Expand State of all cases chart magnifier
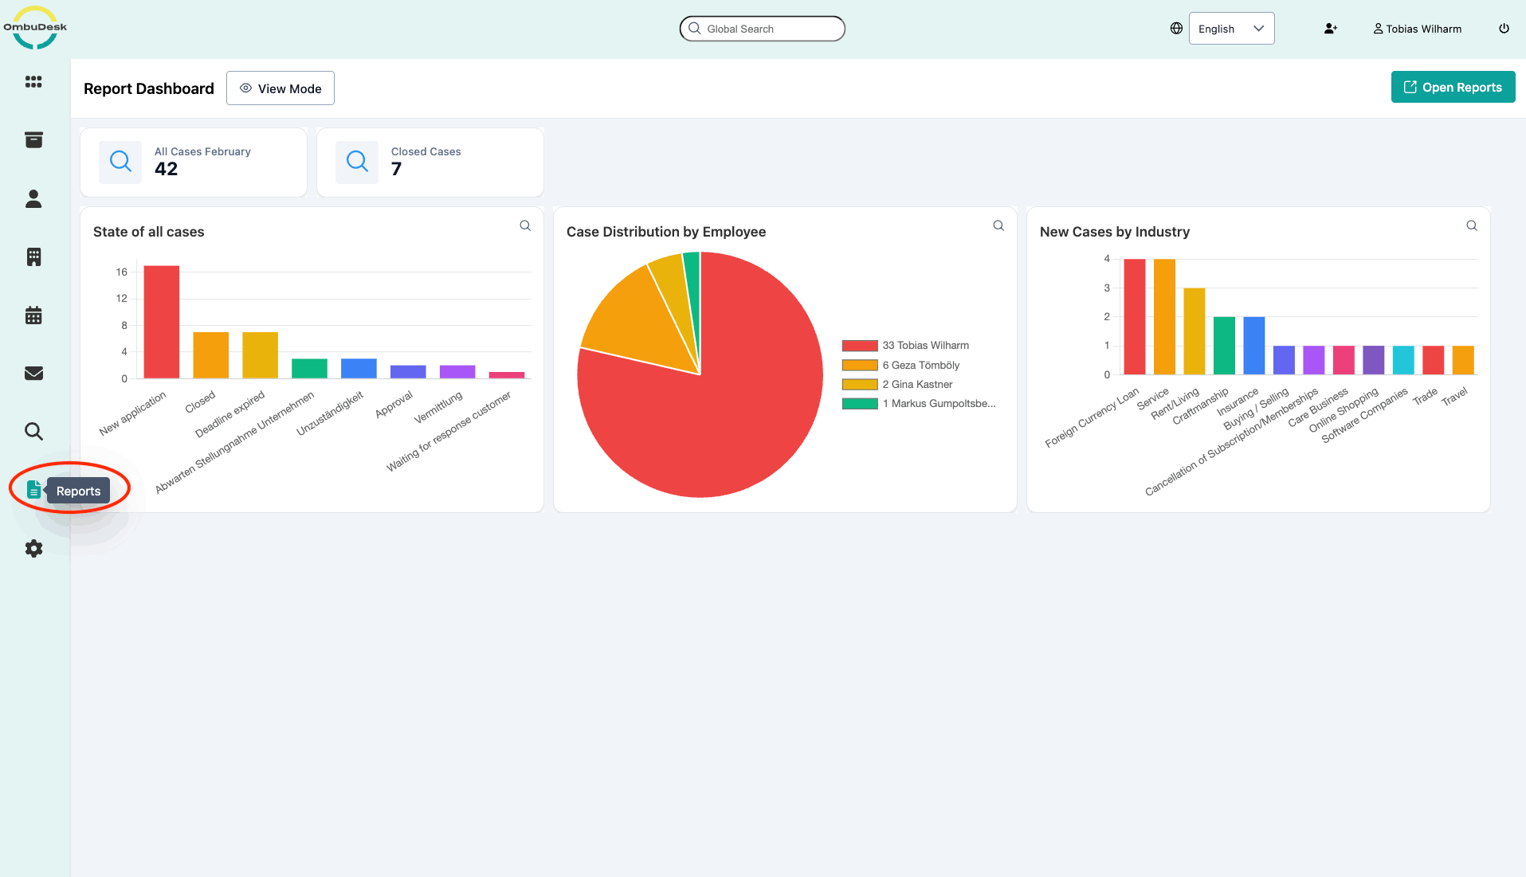This screenshot has height=877, width=1526. tap(525, 226)
